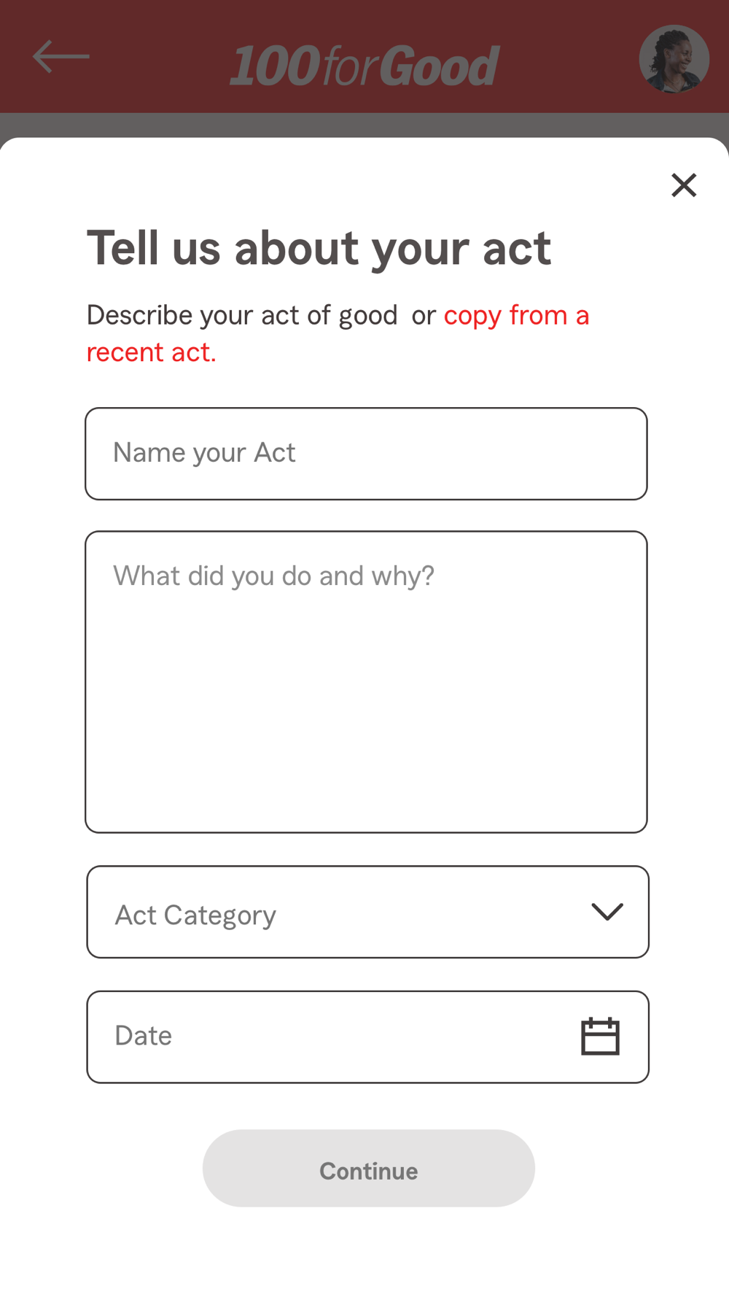729x1297 pixels.
Task: Click the "Tell us about your act" heading
Action: point(319,248)
